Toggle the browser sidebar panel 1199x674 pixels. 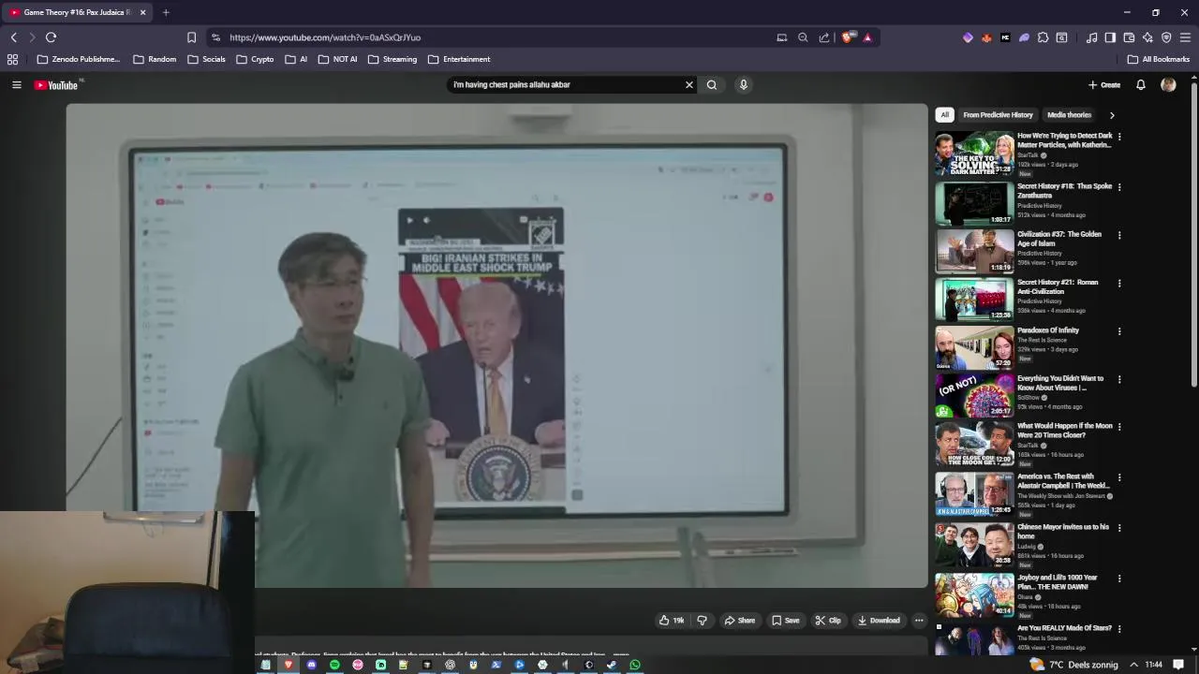click(x=1110, y=37)
